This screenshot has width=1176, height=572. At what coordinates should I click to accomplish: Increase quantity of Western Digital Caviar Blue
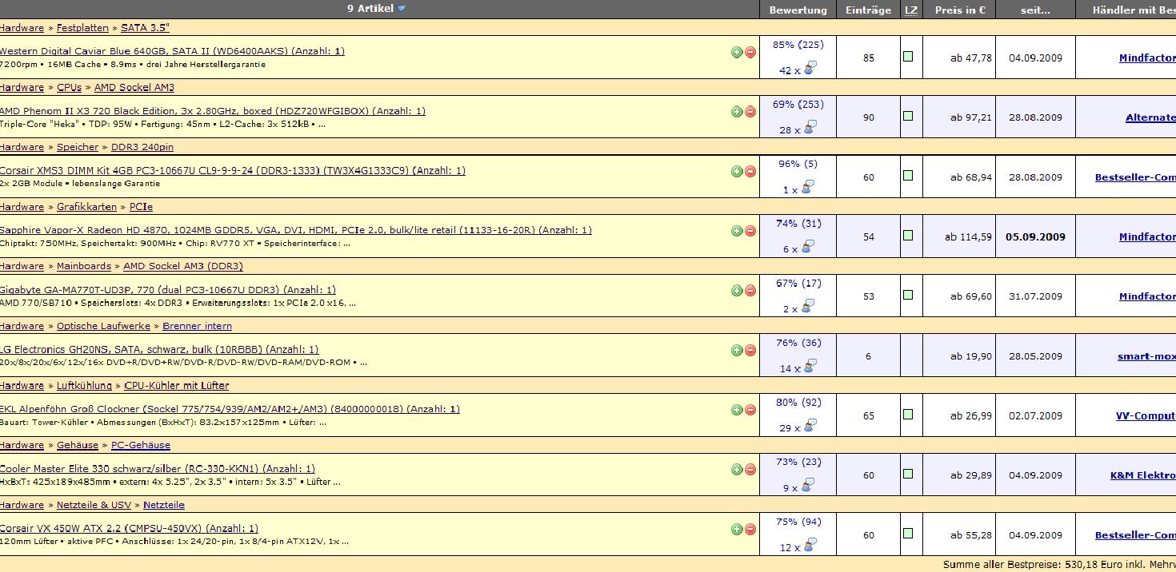coord(737,52)
